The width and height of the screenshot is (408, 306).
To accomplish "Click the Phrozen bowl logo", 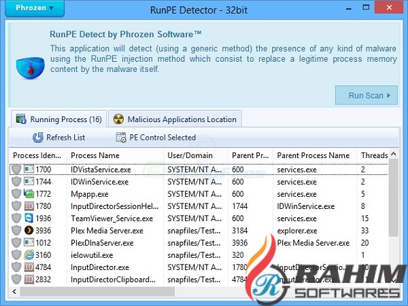I will point(30,68).
